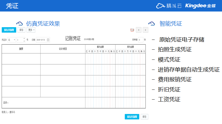
Task: Click the second row 摘要 cell
Action: click(x=21, y=70)
